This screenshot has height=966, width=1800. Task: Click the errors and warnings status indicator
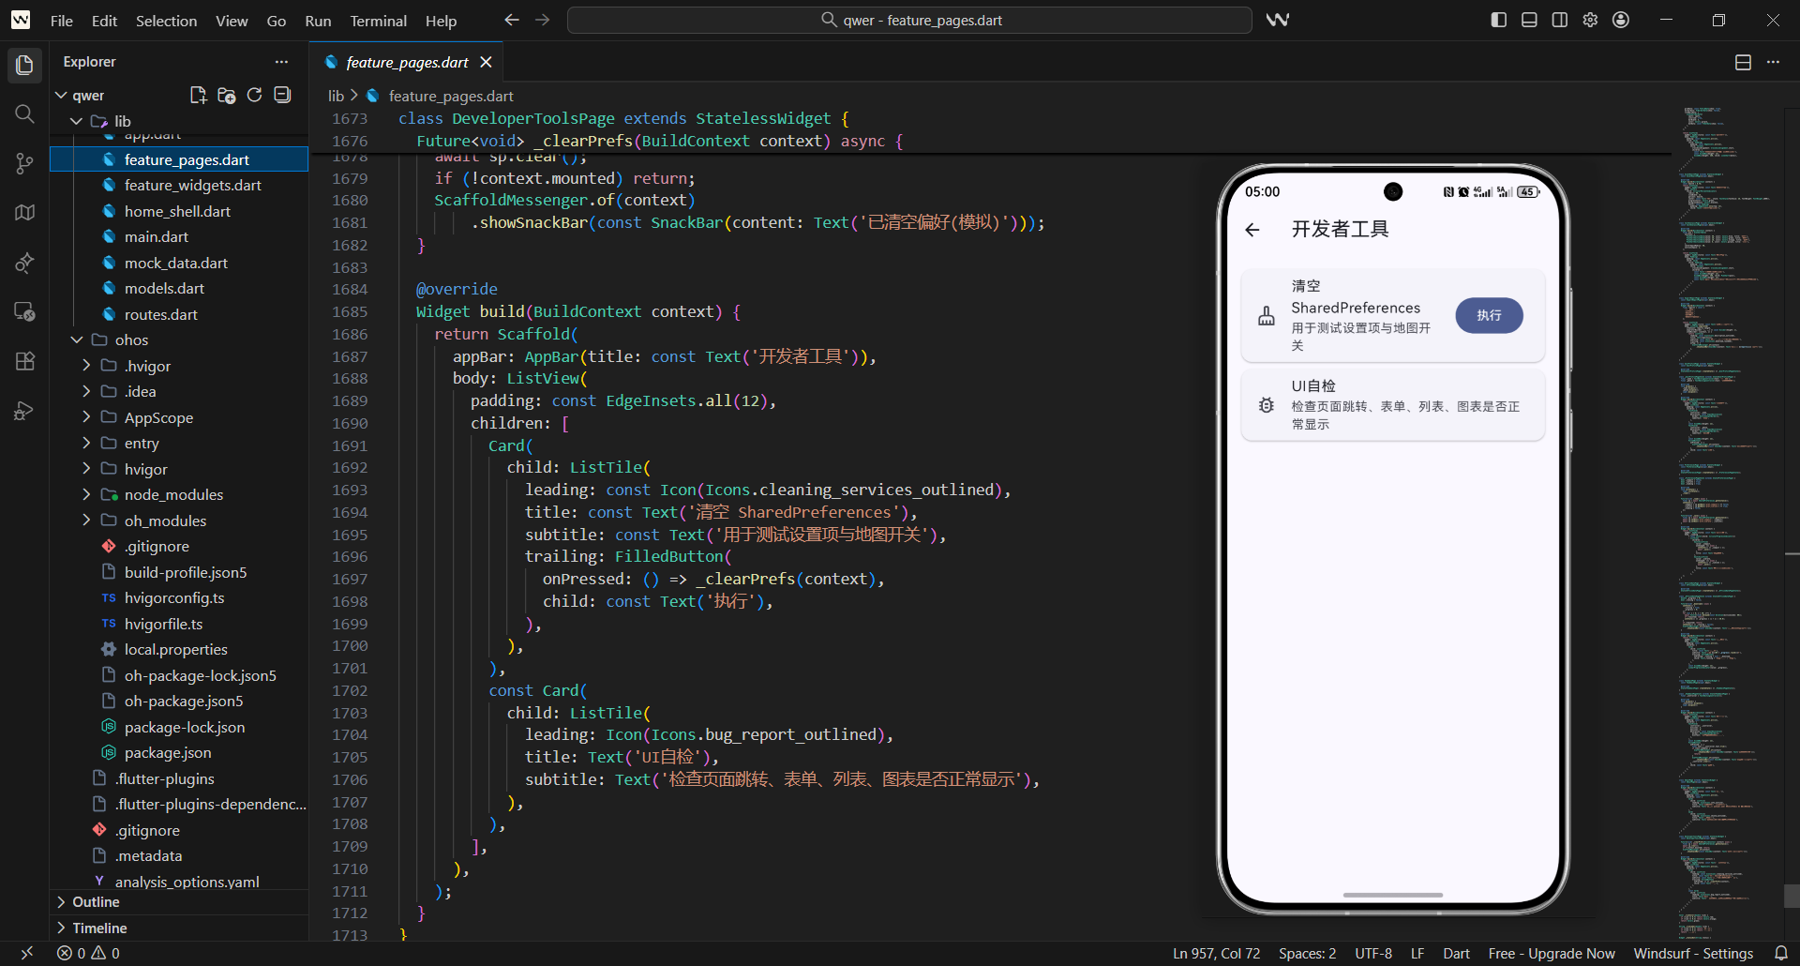[x=88, y=953]
